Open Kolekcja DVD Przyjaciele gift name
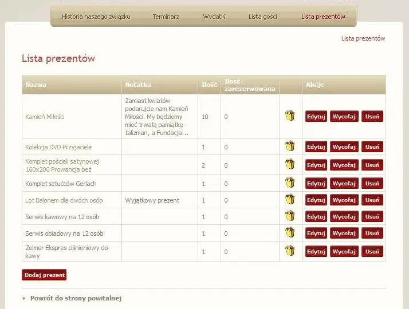409x309 pixels. (x=58, y=147)
